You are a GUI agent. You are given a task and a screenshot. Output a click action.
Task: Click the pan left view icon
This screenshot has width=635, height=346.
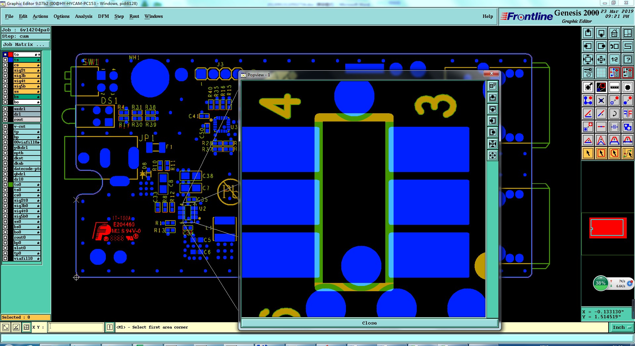[x=588, y=46]
